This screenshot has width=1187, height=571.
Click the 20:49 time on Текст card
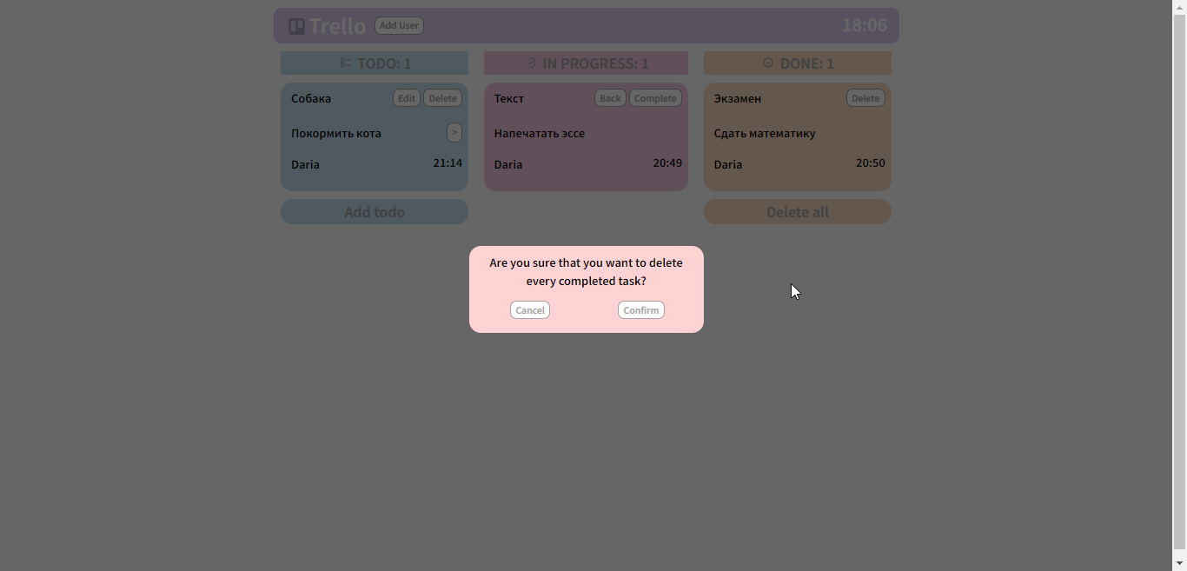667,163
